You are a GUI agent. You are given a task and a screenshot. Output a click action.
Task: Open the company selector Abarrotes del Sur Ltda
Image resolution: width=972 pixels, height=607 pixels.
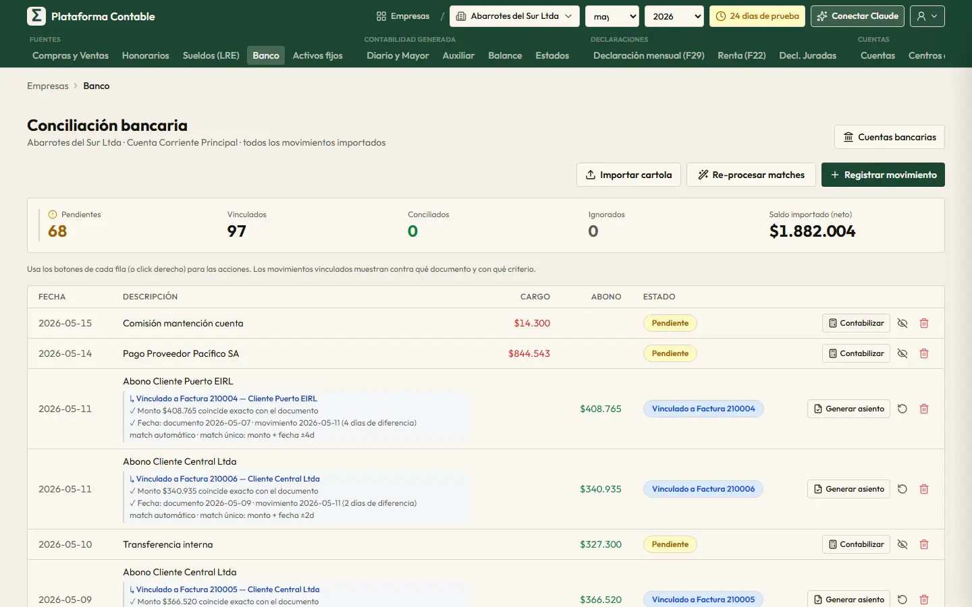click(x=514, y=16)
